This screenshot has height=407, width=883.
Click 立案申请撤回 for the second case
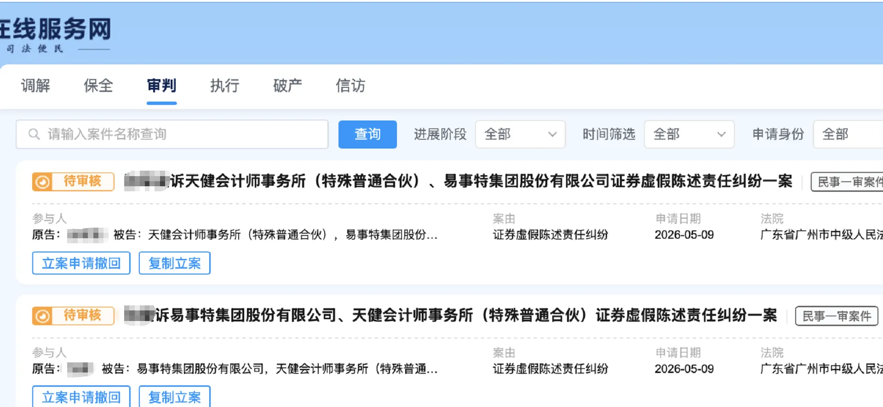pos(81,396)
